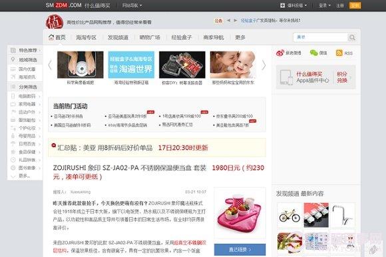Open the 商家导航 navigation tab
Image resolution: width=386 pixels, height=257 pixels.
point(214,37)
